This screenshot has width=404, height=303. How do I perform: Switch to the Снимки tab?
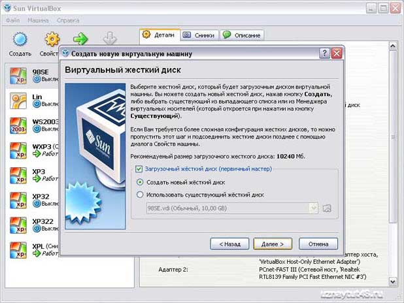pos(199,35)
